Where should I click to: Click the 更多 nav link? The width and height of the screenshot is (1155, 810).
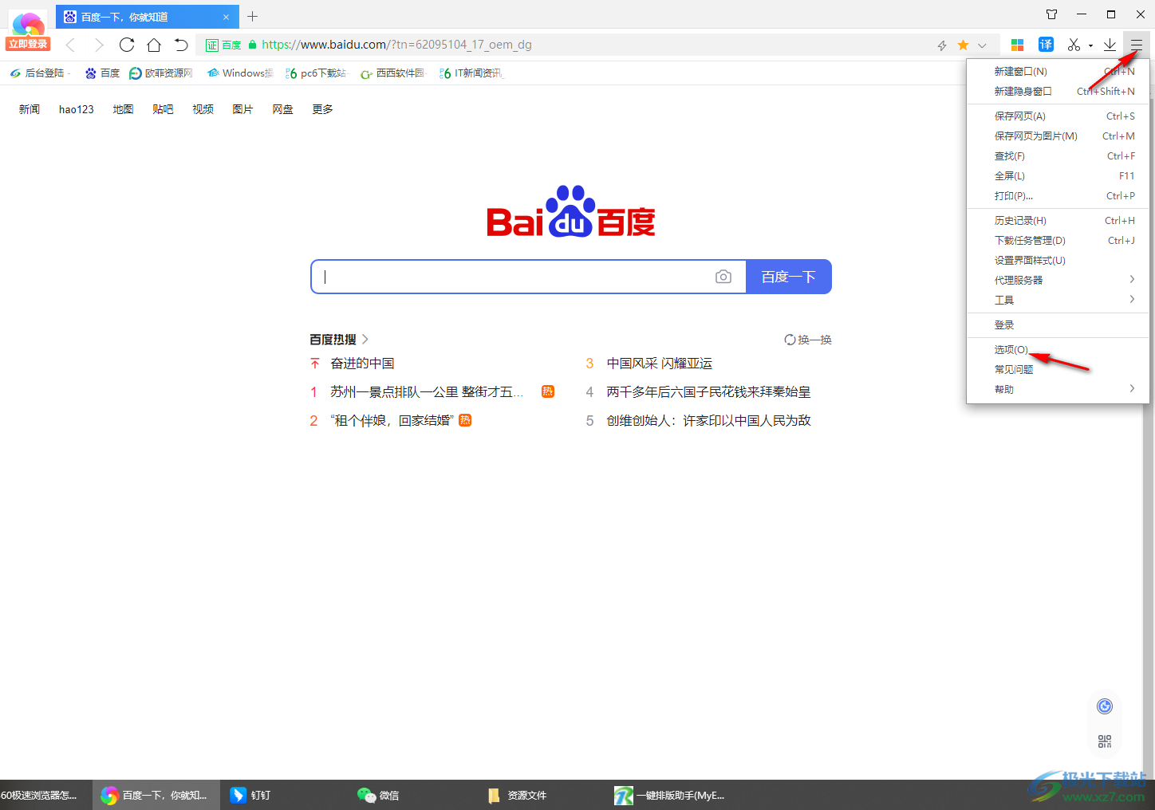(x=322, y=109)
